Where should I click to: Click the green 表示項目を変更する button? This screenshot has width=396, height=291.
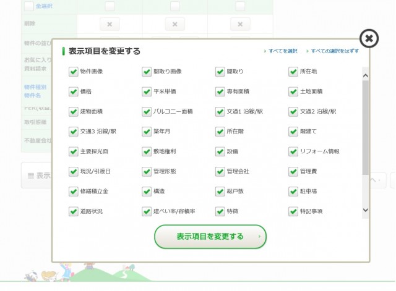(210, 237)
